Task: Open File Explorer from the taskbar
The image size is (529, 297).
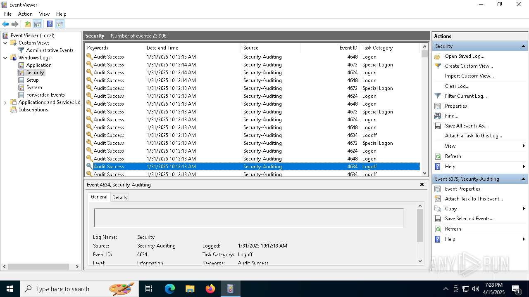Action: point(190,289)
